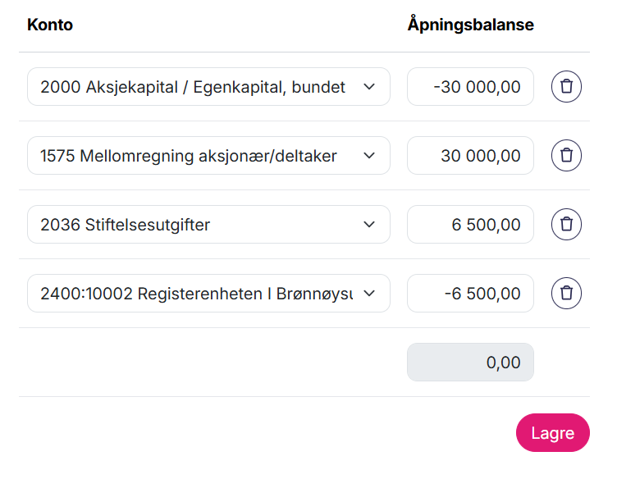
Task: Delete the 2400:10002 Registerenheten row
Action: (x=566, y=294)
